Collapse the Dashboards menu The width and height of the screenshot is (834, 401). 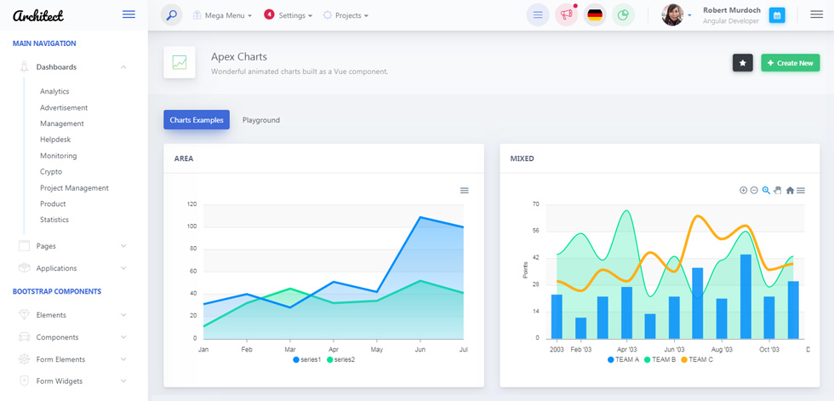pos(75,67)
